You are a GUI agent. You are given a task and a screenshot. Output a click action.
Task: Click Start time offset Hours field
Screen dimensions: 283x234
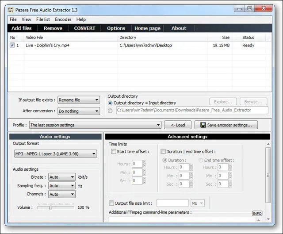tap(137, 164)
